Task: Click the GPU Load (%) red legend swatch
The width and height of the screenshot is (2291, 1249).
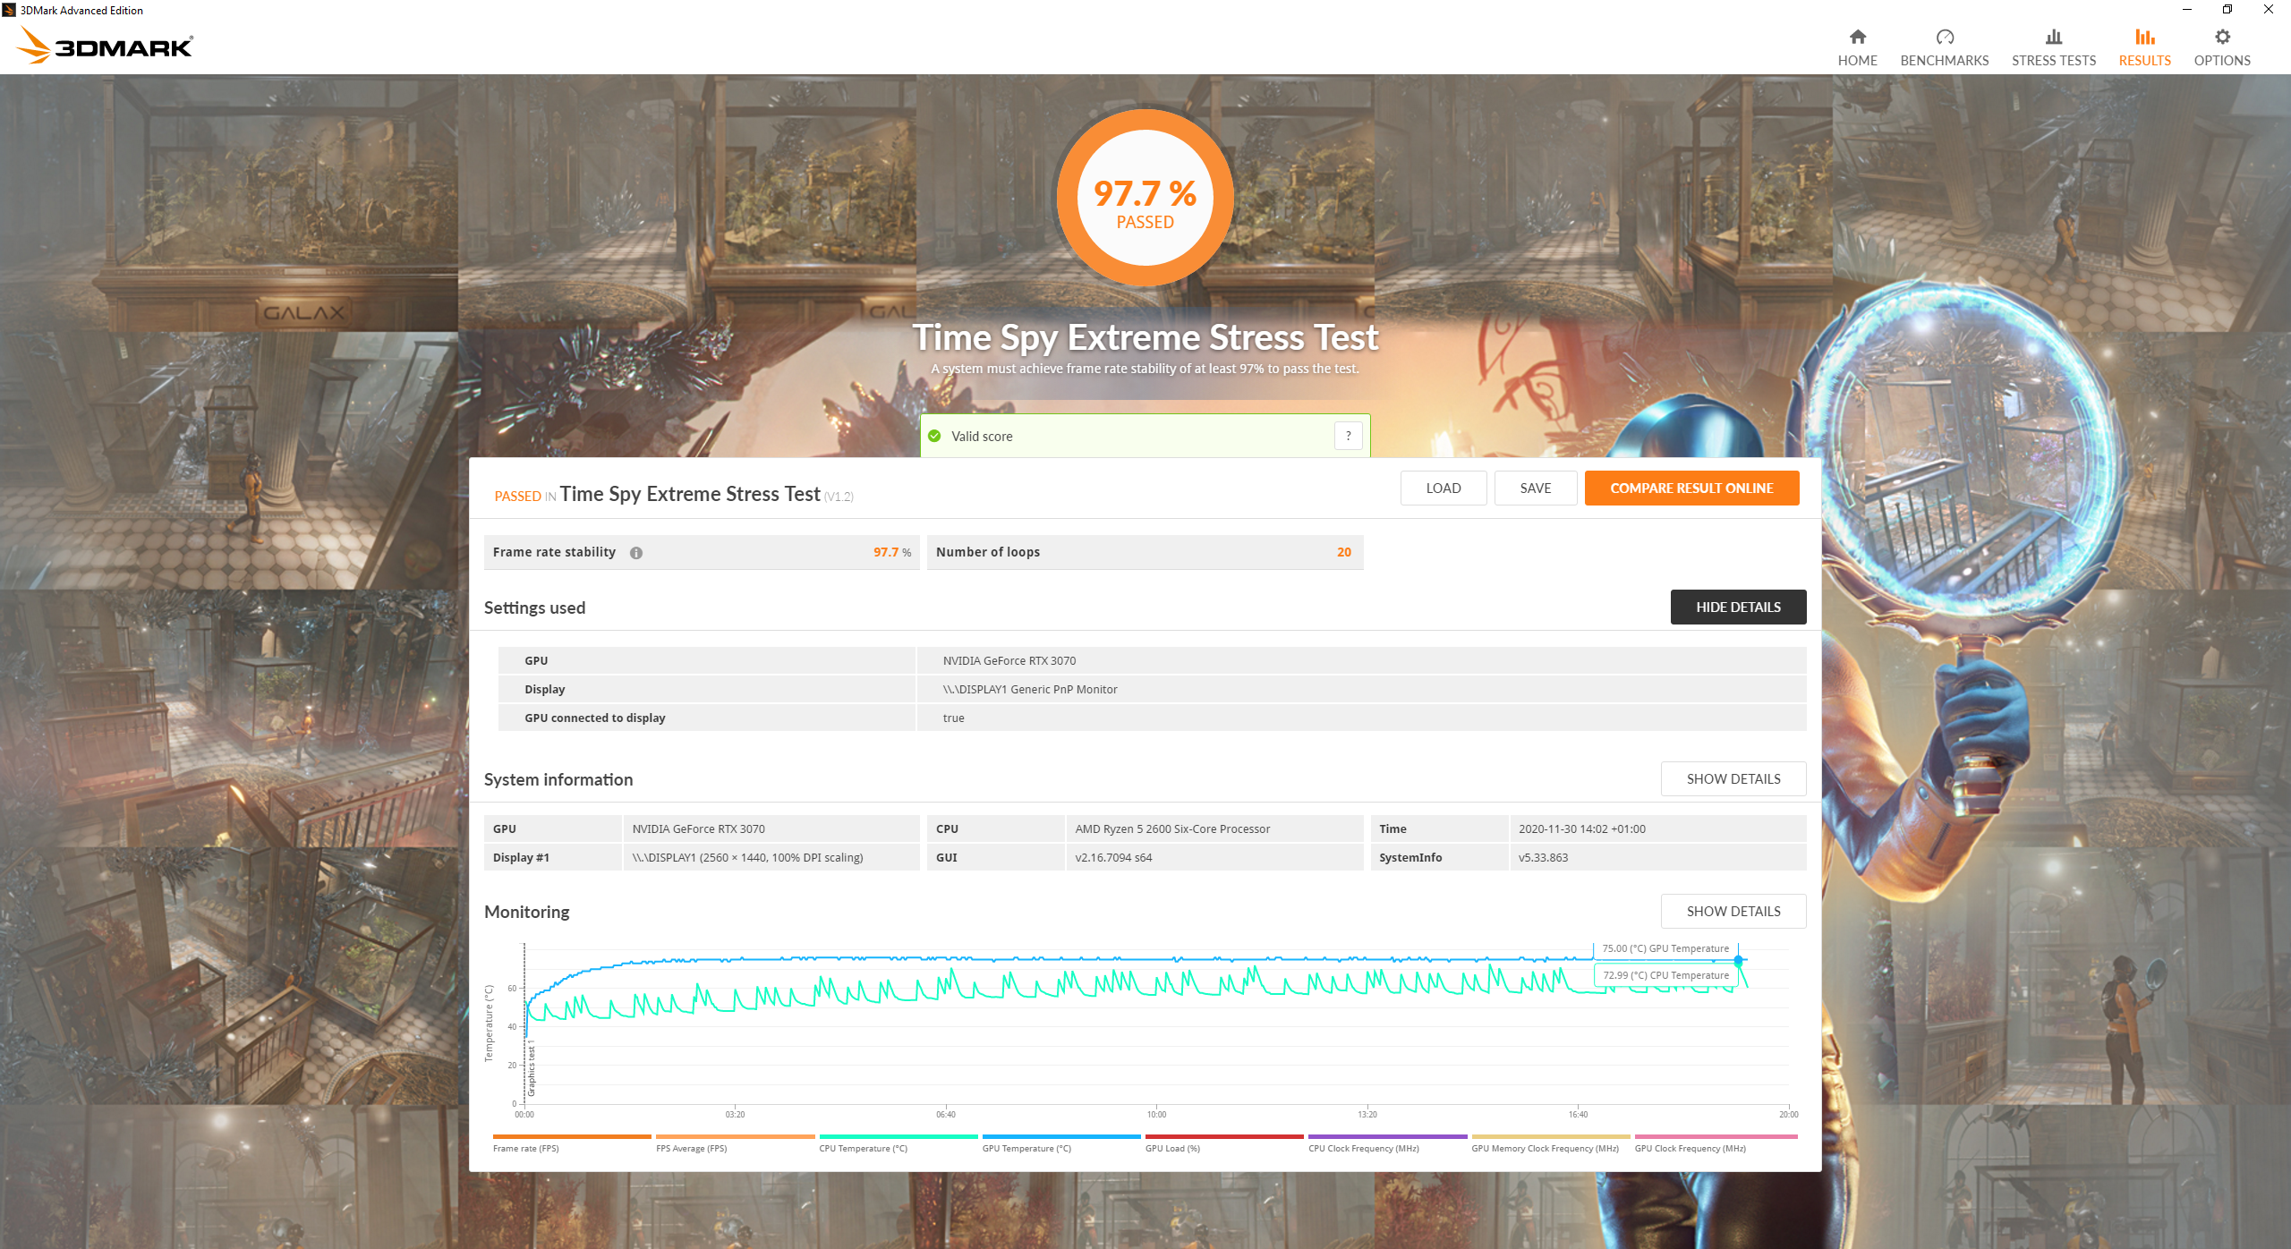Action: click(x=1223, y=1137)
